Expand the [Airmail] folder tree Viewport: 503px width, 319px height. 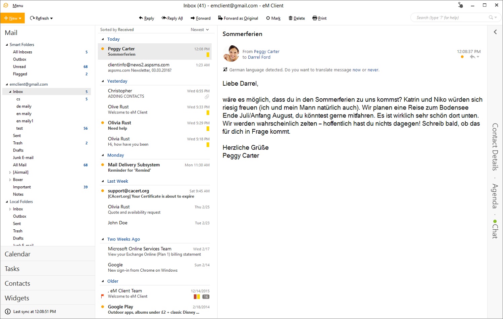pyautogui.click(x=10, y=172)
